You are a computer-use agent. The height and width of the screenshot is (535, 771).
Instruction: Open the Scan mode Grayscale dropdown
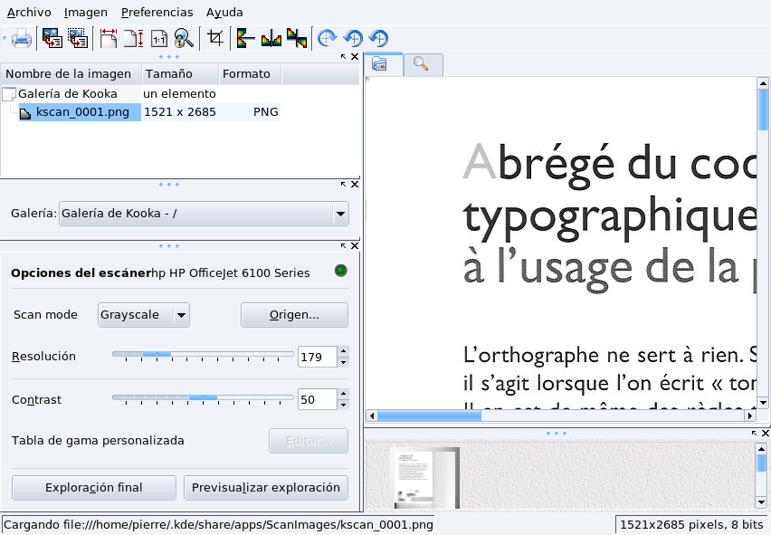tap(144, 315)
